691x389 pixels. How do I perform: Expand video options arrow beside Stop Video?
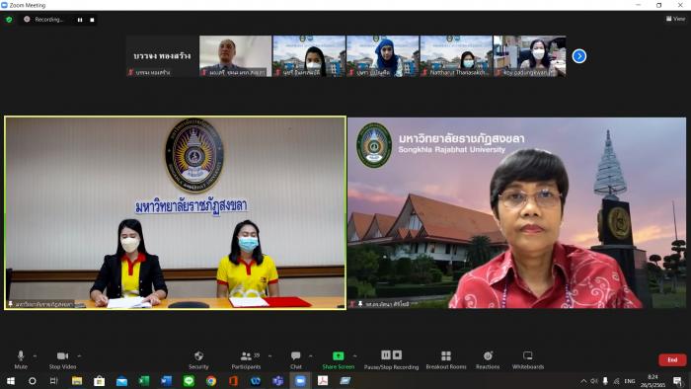point(79,356)
